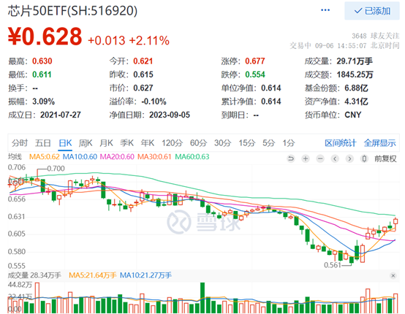This screenshot has height=314, width=405.
Task: Click the 净值日期 date 2023-09-05
Action: coord(170,115)
